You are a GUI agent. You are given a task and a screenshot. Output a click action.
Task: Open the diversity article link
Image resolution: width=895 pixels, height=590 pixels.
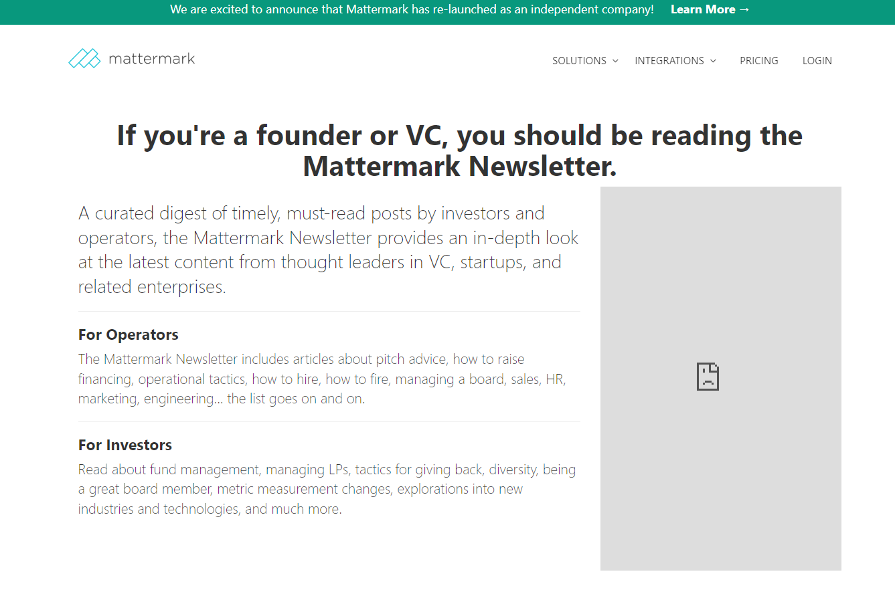(513, 469)
